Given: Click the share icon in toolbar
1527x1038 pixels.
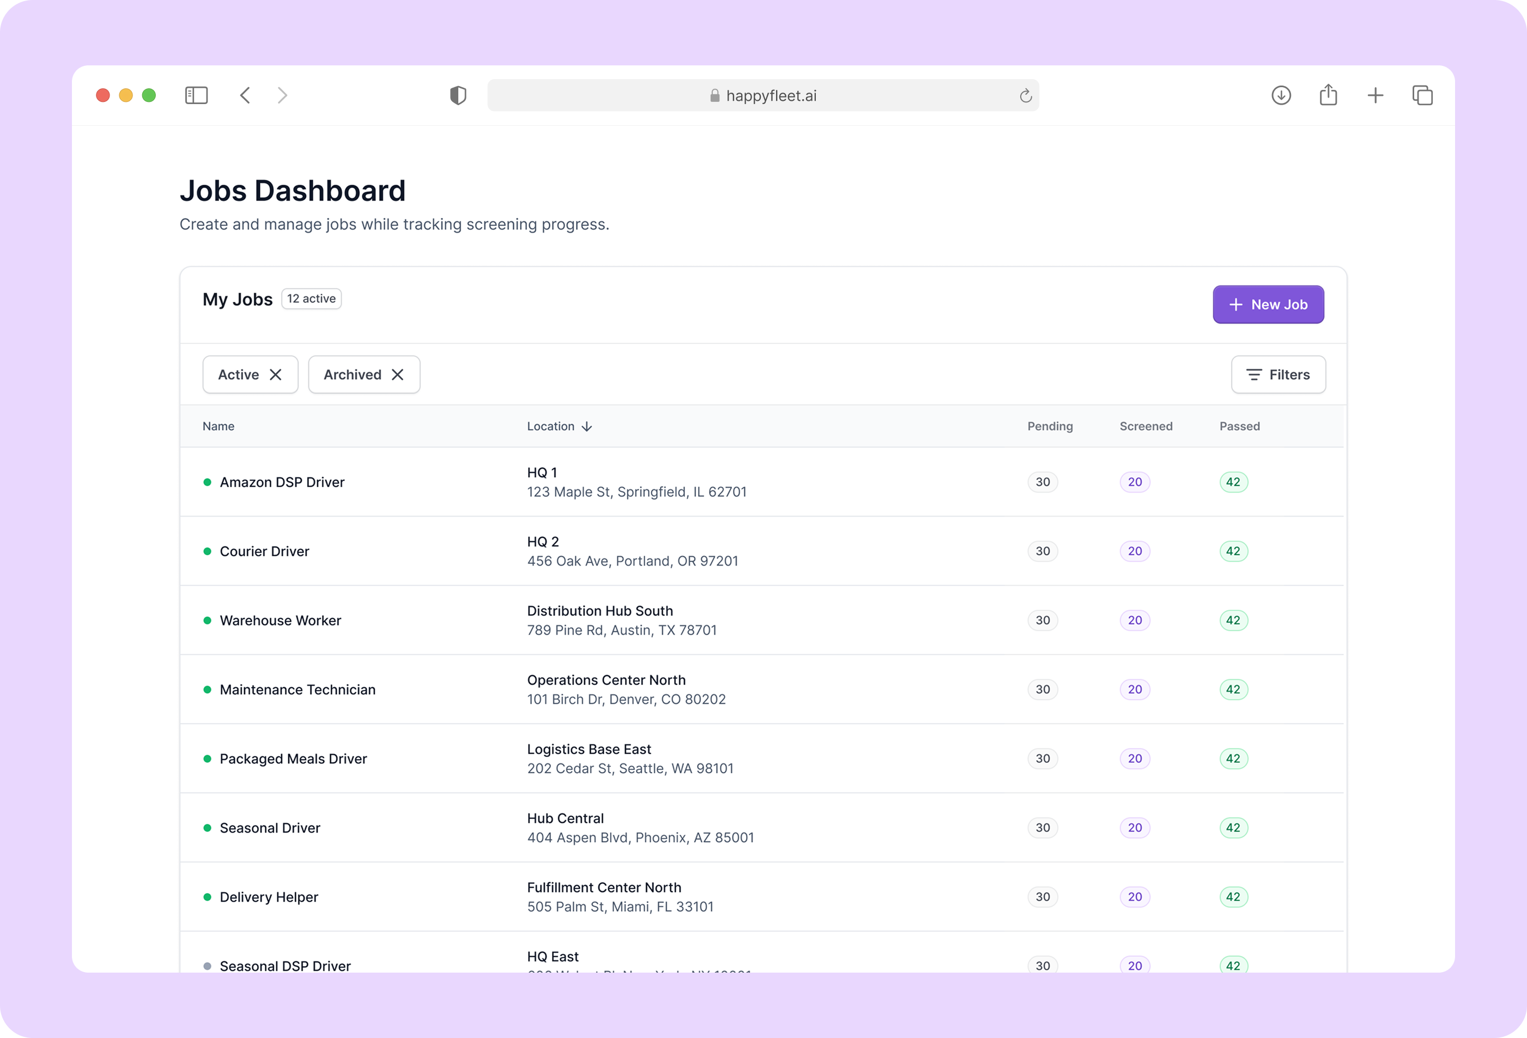Looking at the screenshot, I should pos(1328,95).
